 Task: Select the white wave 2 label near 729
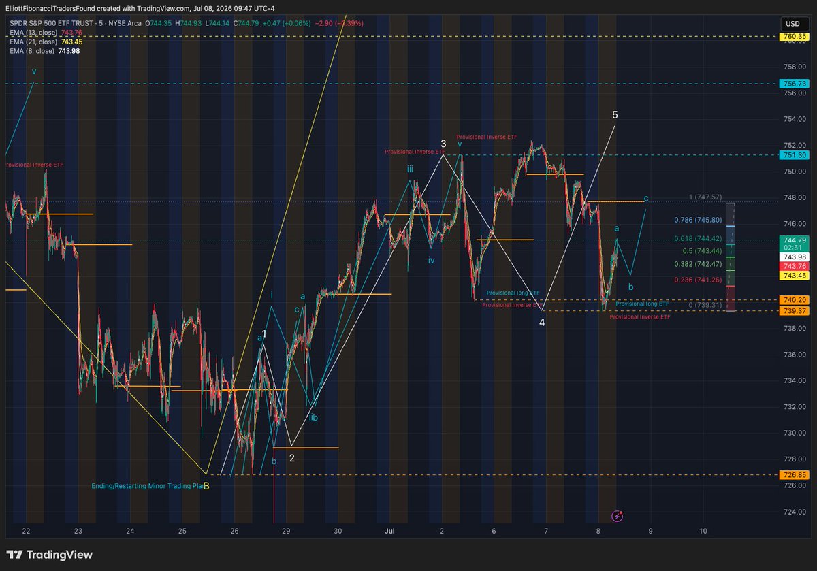pyautogui.click(x=291, y=458)
